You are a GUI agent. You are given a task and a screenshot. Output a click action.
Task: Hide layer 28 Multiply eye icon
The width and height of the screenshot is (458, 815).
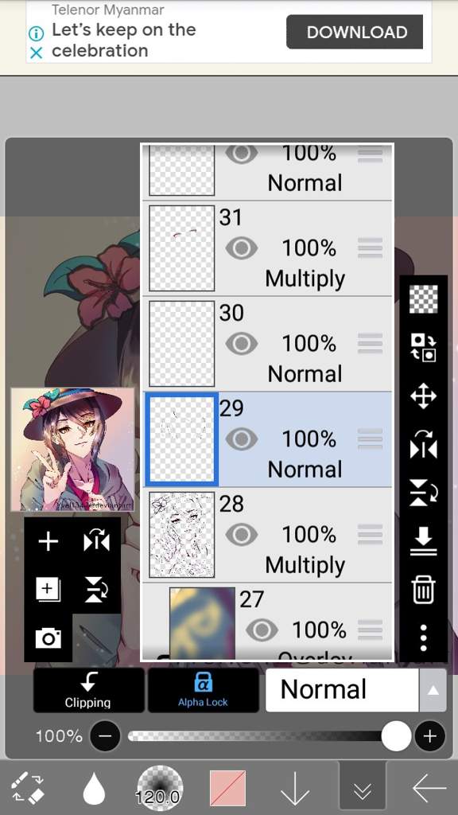coord(242,536)
